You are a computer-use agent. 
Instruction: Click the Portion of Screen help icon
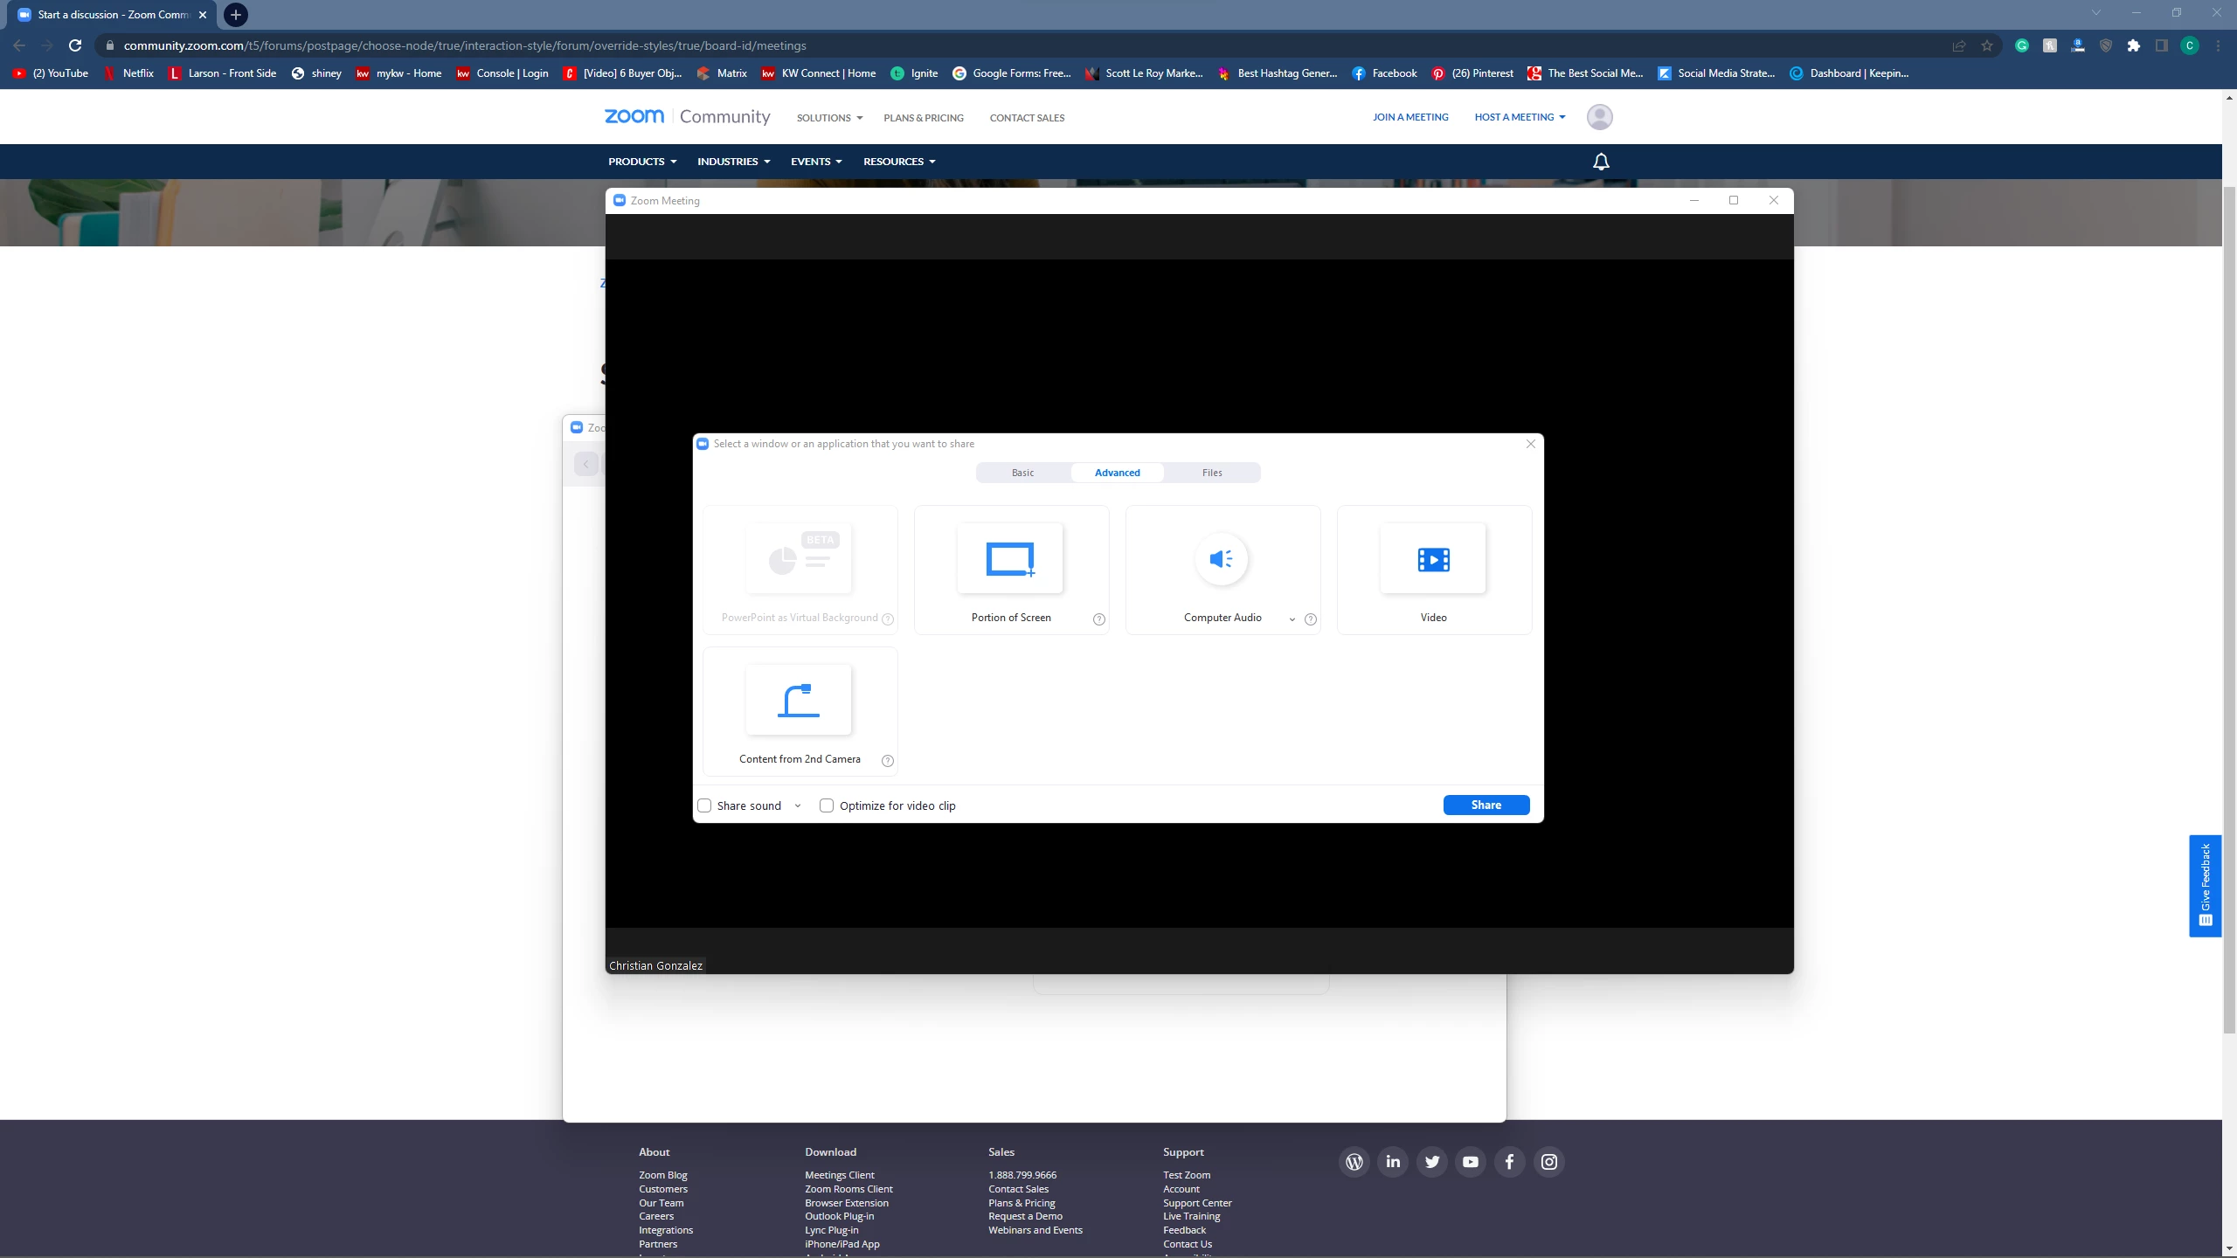pyautogui.click(x=1099, y=619)
